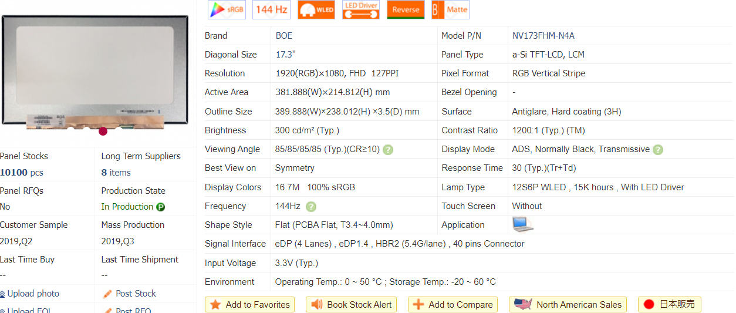Click the eDP signal interface value
This screenshot has width=736, height=313.
[x=400, y=244]
